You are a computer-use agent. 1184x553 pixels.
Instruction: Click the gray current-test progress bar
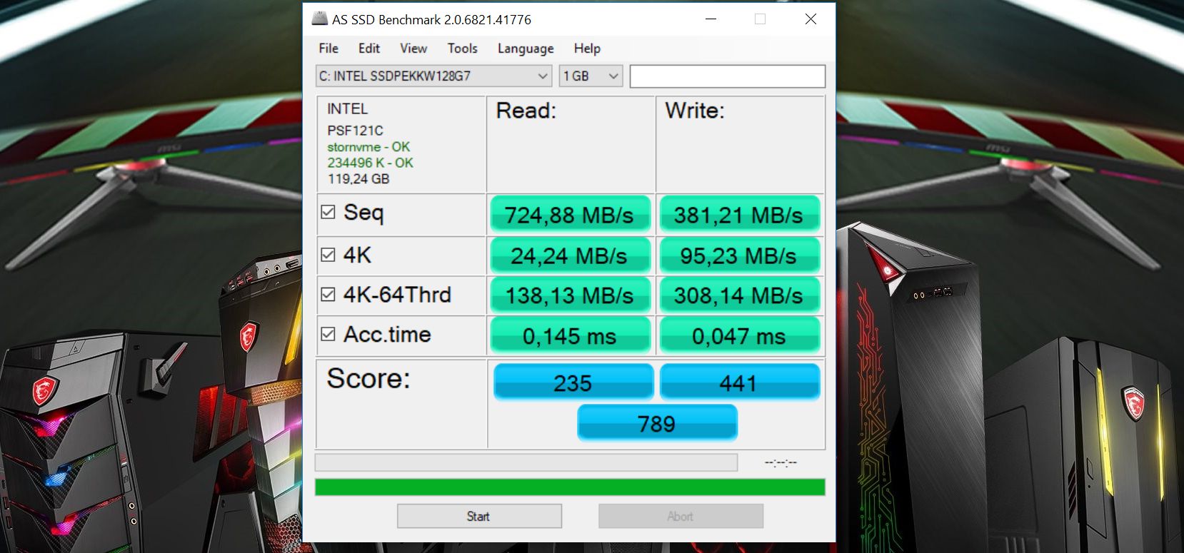pos(526,462)
